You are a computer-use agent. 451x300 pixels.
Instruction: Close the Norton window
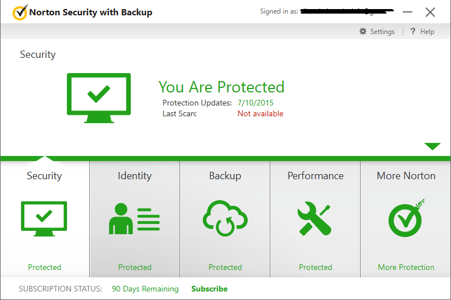[430, 12]
